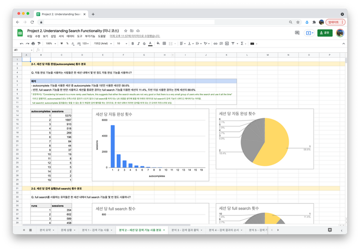Open Chrome extensions puzzle icon
Screen dimensions: 360x251
pyautogui.click(x=314, y=22)
